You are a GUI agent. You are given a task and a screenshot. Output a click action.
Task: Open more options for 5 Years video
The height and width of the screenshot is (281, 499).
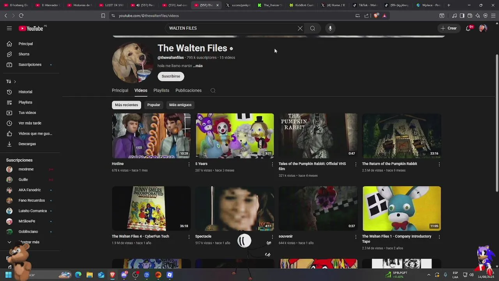click(x=273, y=164)
